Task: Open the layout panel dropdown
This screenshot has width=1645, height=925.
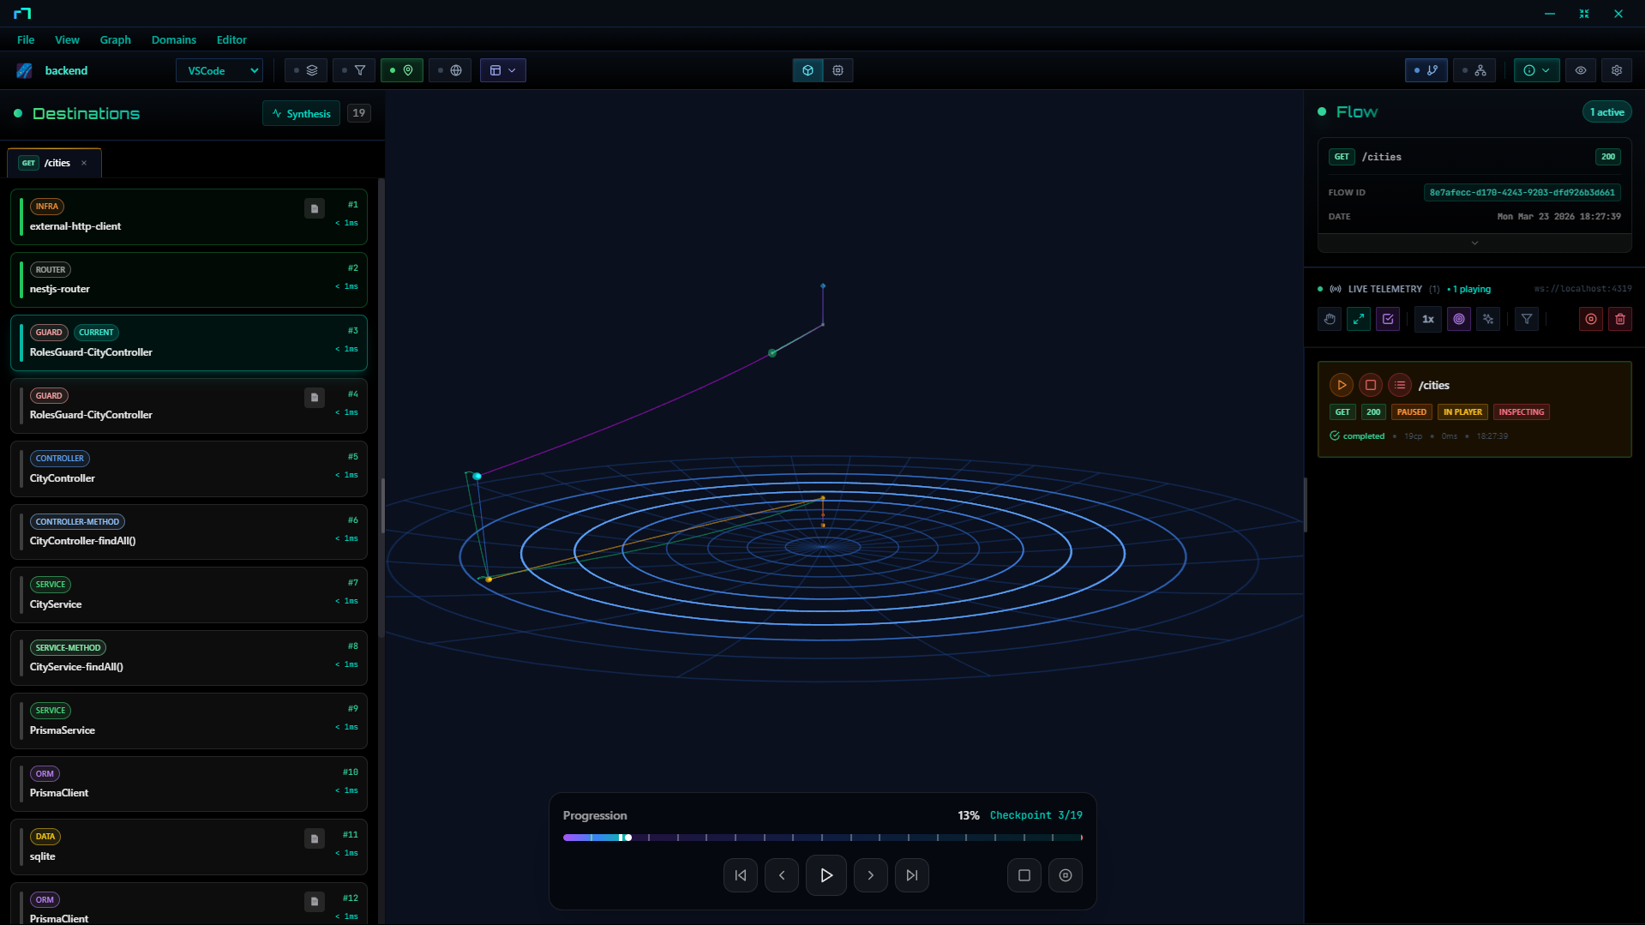Action: 502,70
